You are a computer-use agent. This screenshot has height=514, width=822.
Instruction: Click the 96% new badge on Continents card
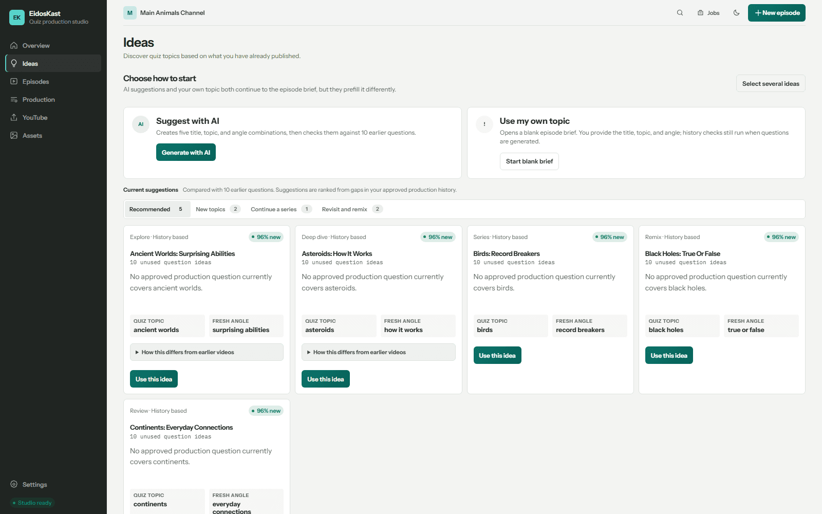tap(266, 411)
